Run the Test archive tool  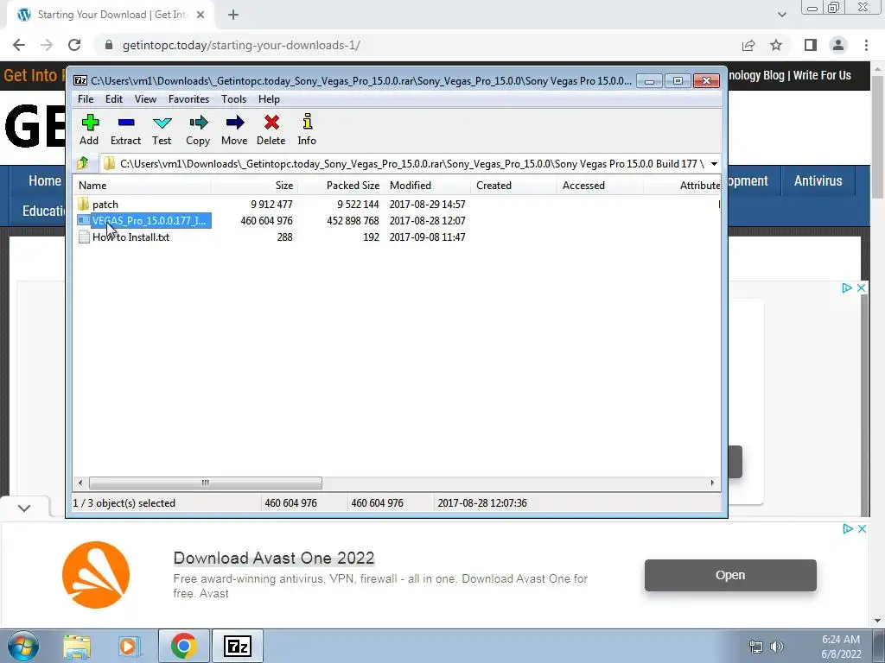[x=162, y=129]
